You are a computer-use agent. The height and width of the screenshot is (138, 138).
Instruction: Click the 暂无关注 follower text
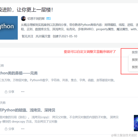click(x=28, y=36)
